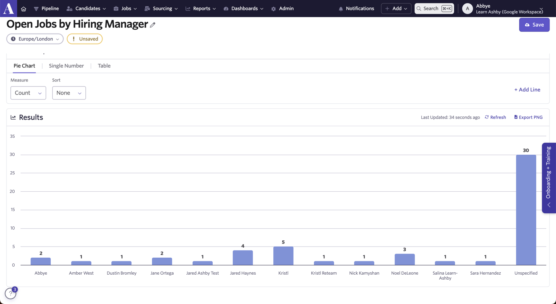Image resolution: width=556 pixels, height=304 pixels.
Task: Click the Unspecified bar in chart
Action: (x=526, y=210)
